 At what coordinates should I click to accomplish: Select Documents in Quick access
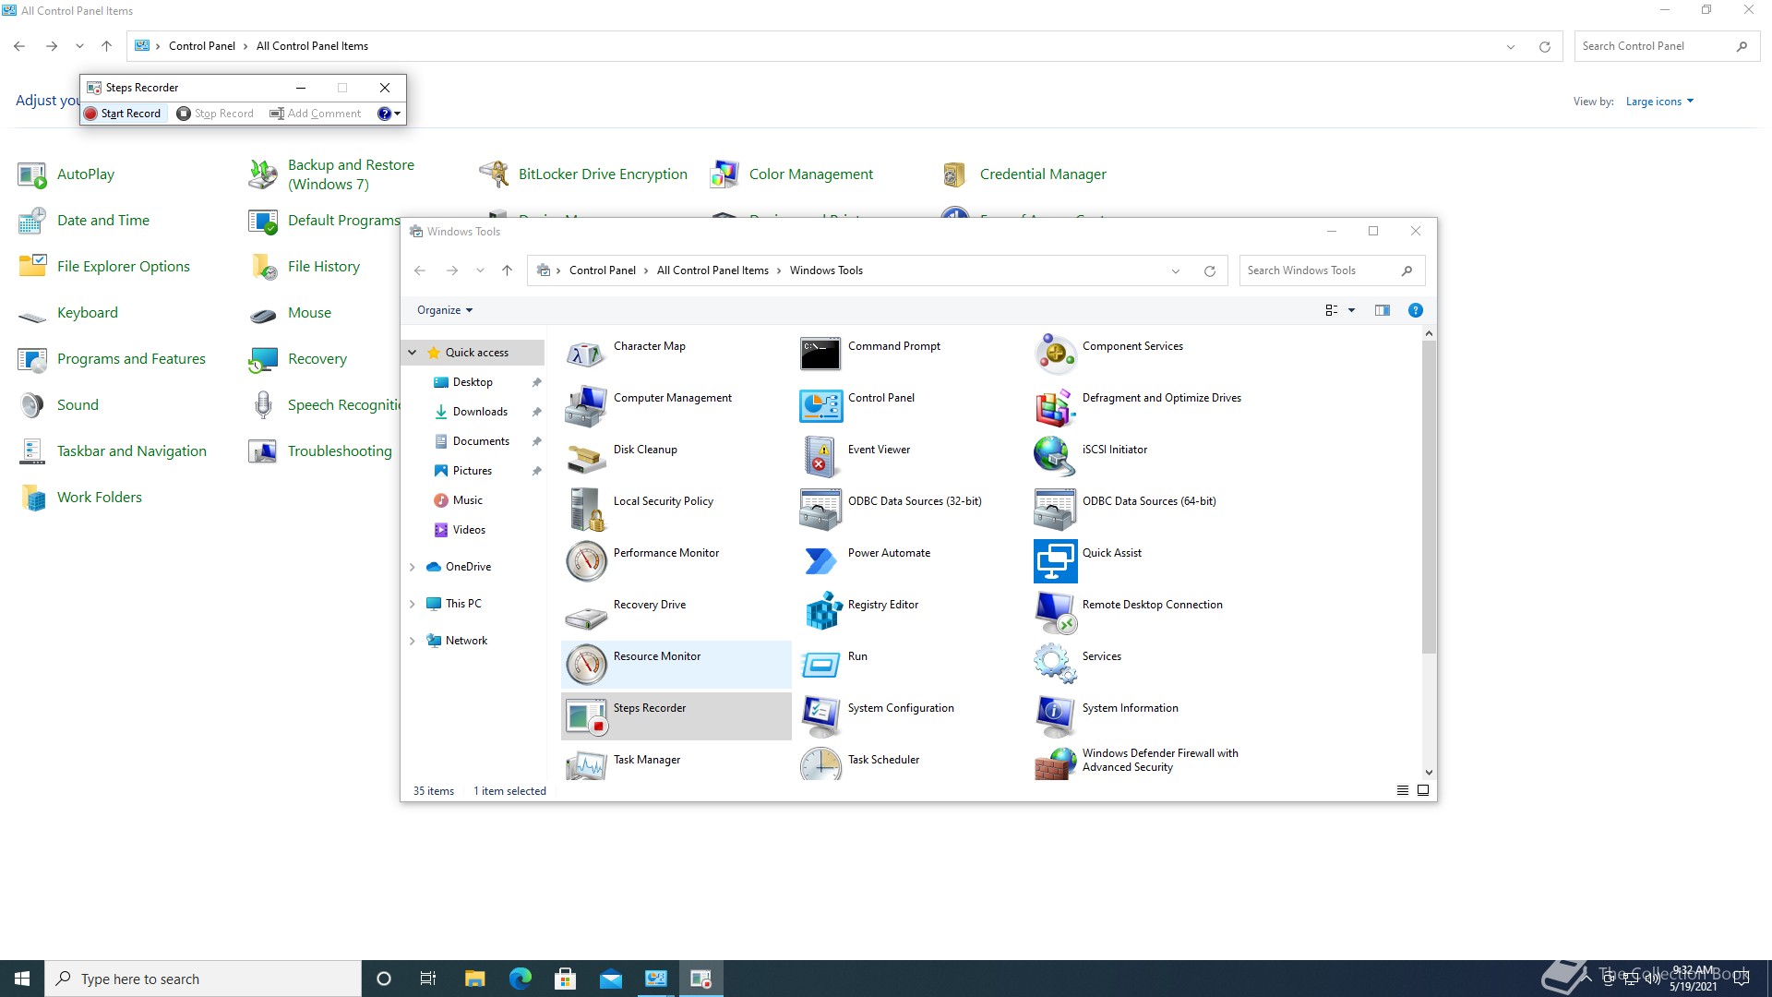[481, 441]
